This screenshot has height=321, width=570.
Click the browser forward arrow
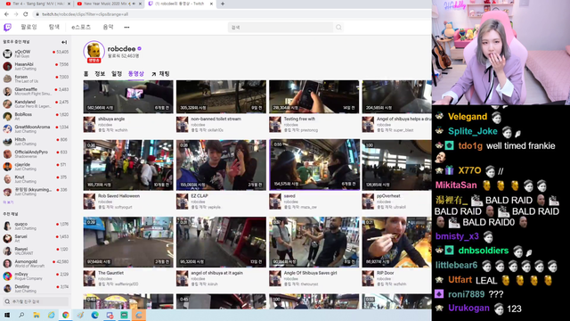click(x=16, y=14)
